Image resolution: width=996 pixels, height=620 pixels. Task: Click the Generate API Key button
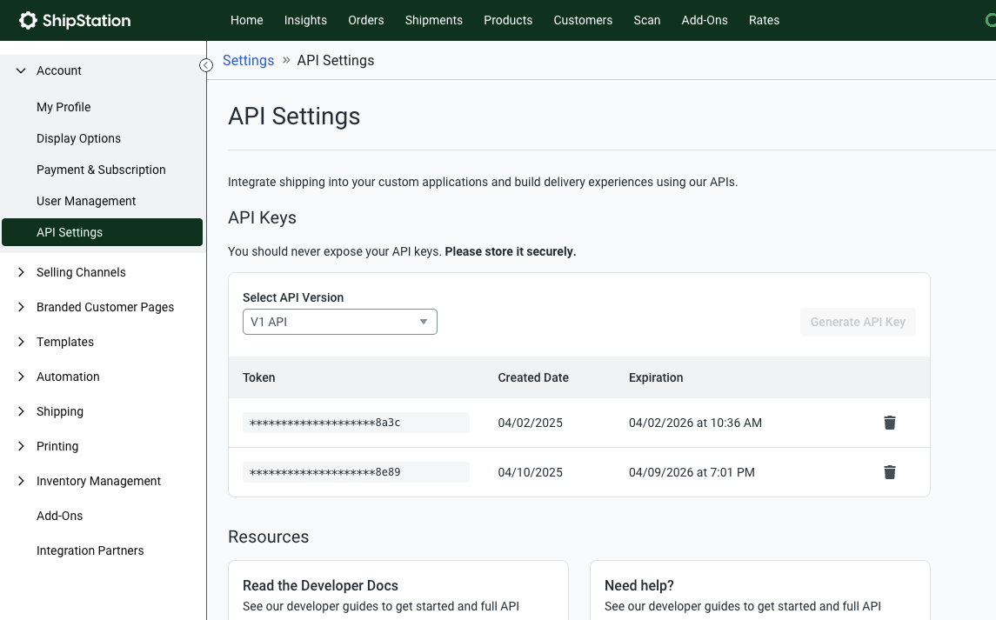pos(858,322)
